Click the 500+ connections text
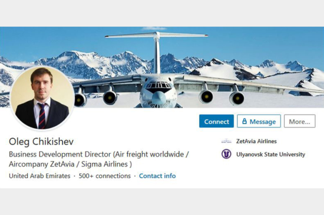 point(105,176)
